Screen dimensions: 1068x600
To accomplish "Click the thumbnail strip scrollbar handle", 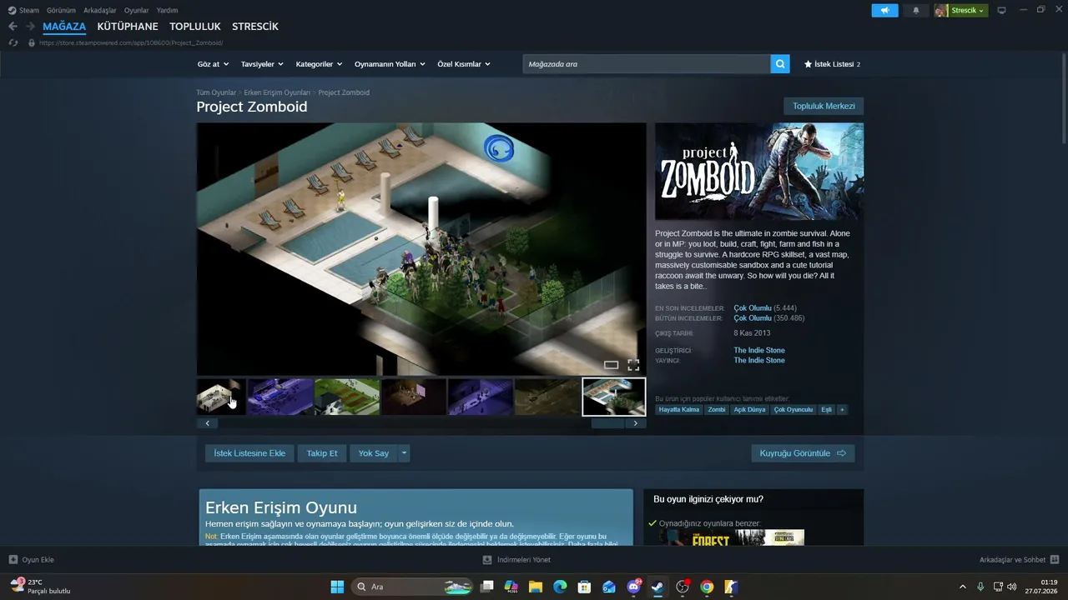I will coord(607,423).
